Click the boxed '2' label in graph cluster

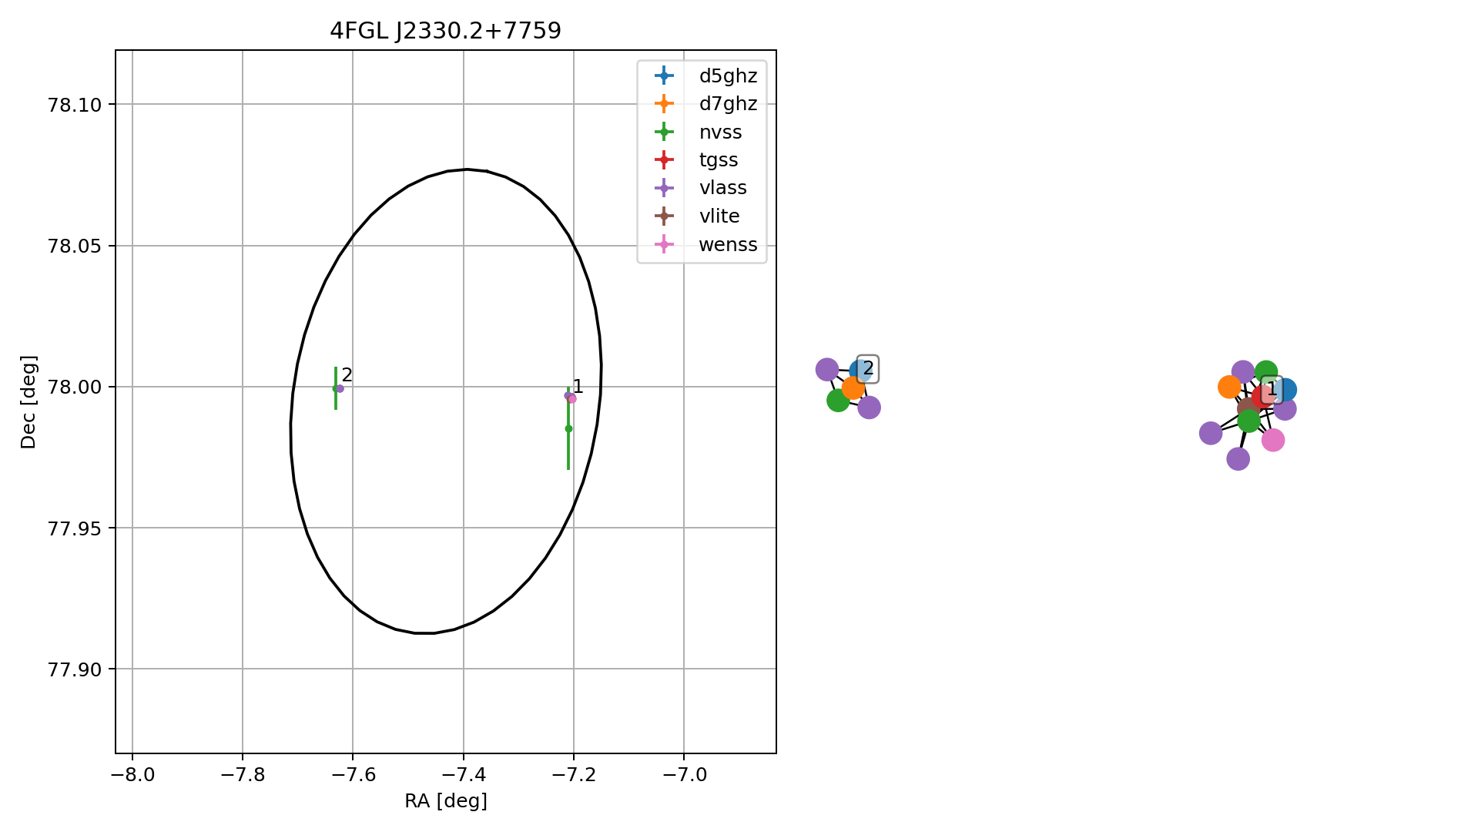click(868, 369)
